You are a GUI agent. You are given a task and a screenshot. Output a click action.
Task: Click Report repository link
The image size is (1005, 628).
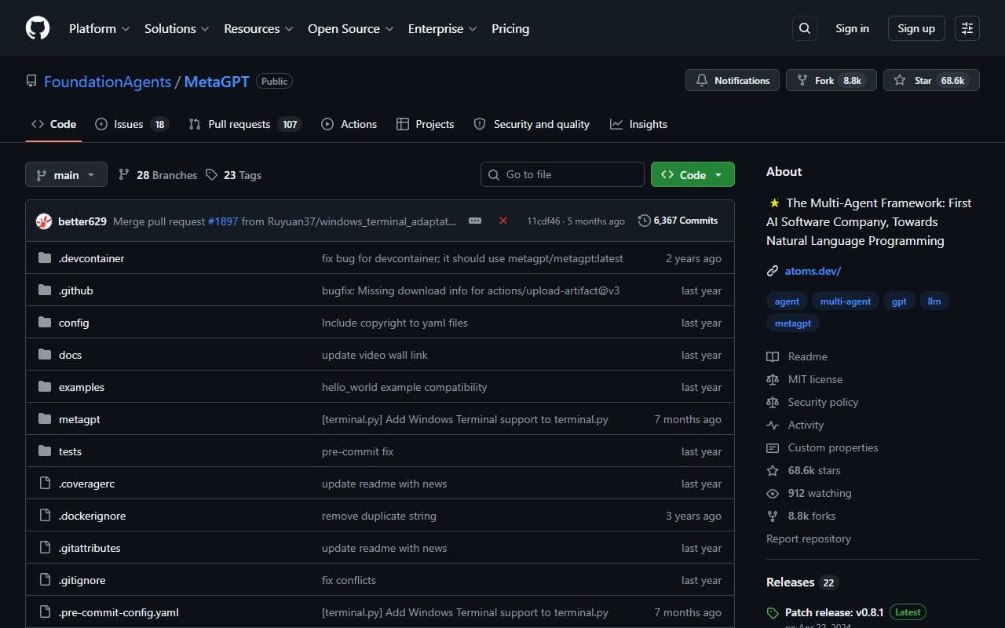click(x=809, y=539)
